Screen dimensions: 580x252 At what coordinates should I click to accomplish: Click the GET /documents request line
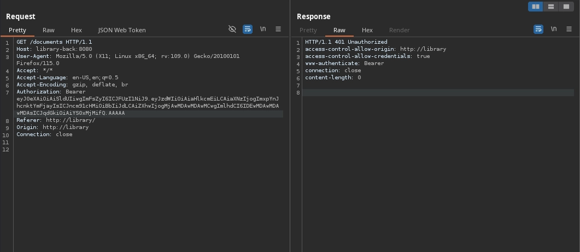54,42
